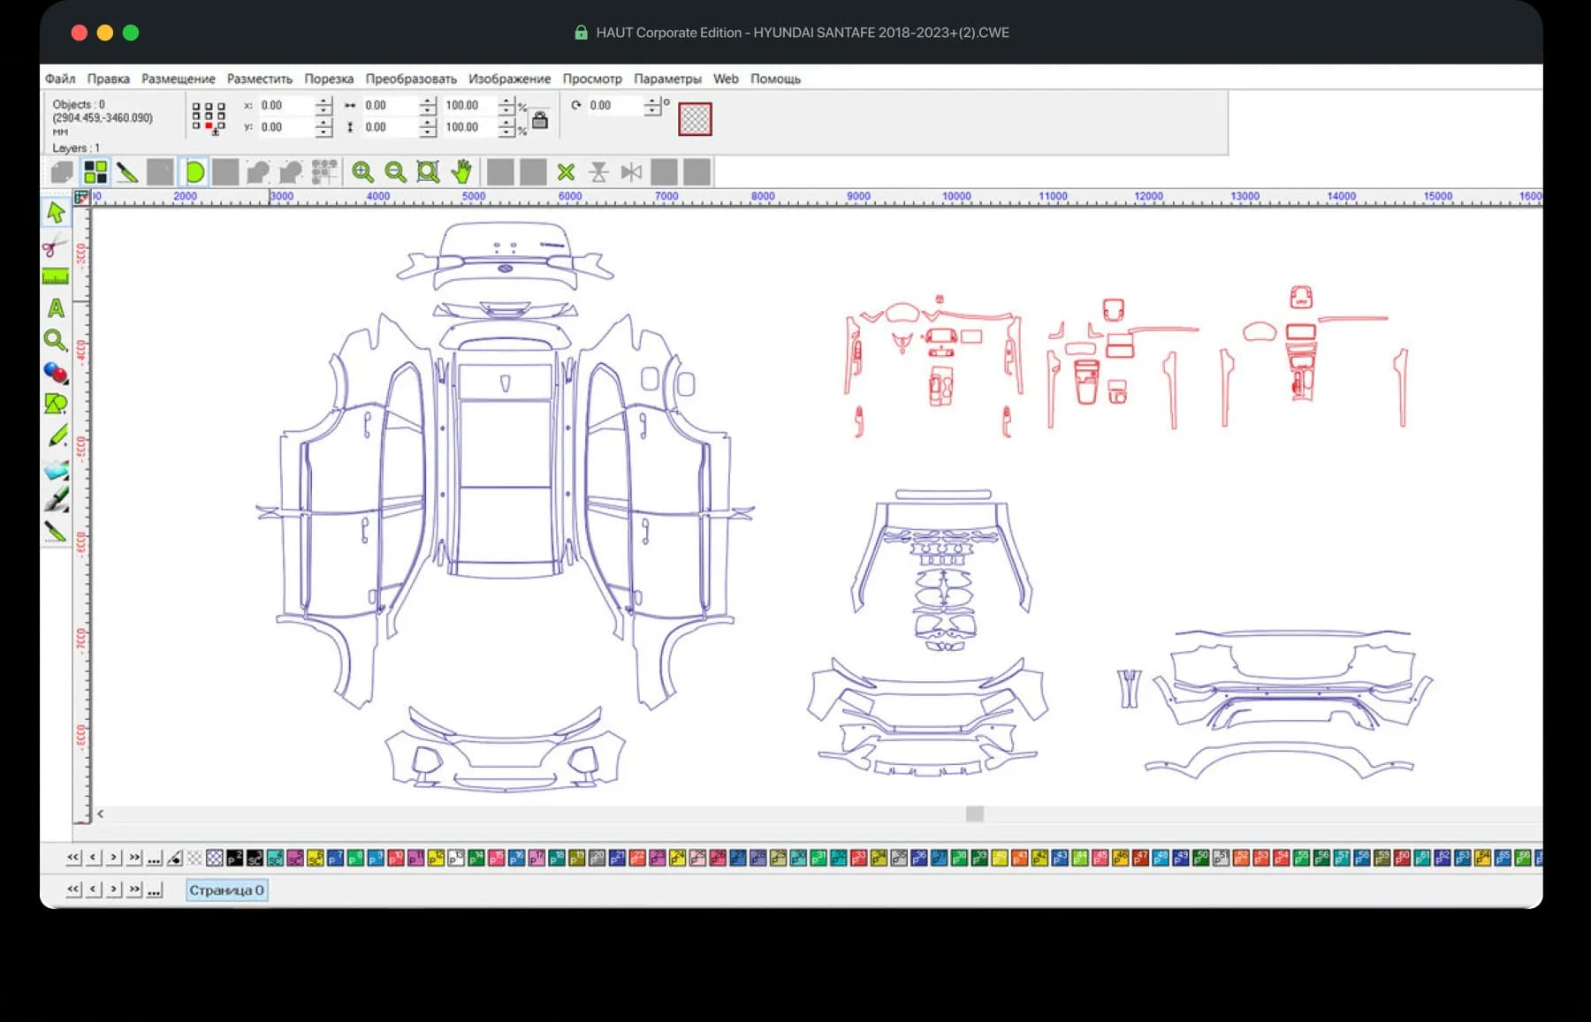Zoom in with the plus magnifier
The height and width of the screenshot is (1022, 1591).
click(x=362, y=171)
